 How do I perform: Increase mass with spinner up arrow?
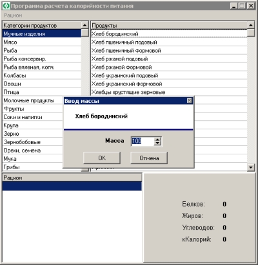click(157, 139)
